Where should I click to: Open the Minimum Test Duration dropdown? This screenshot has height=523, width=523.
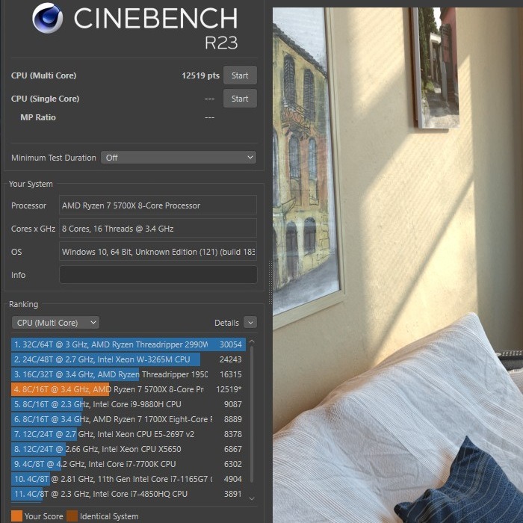(179, 158)
